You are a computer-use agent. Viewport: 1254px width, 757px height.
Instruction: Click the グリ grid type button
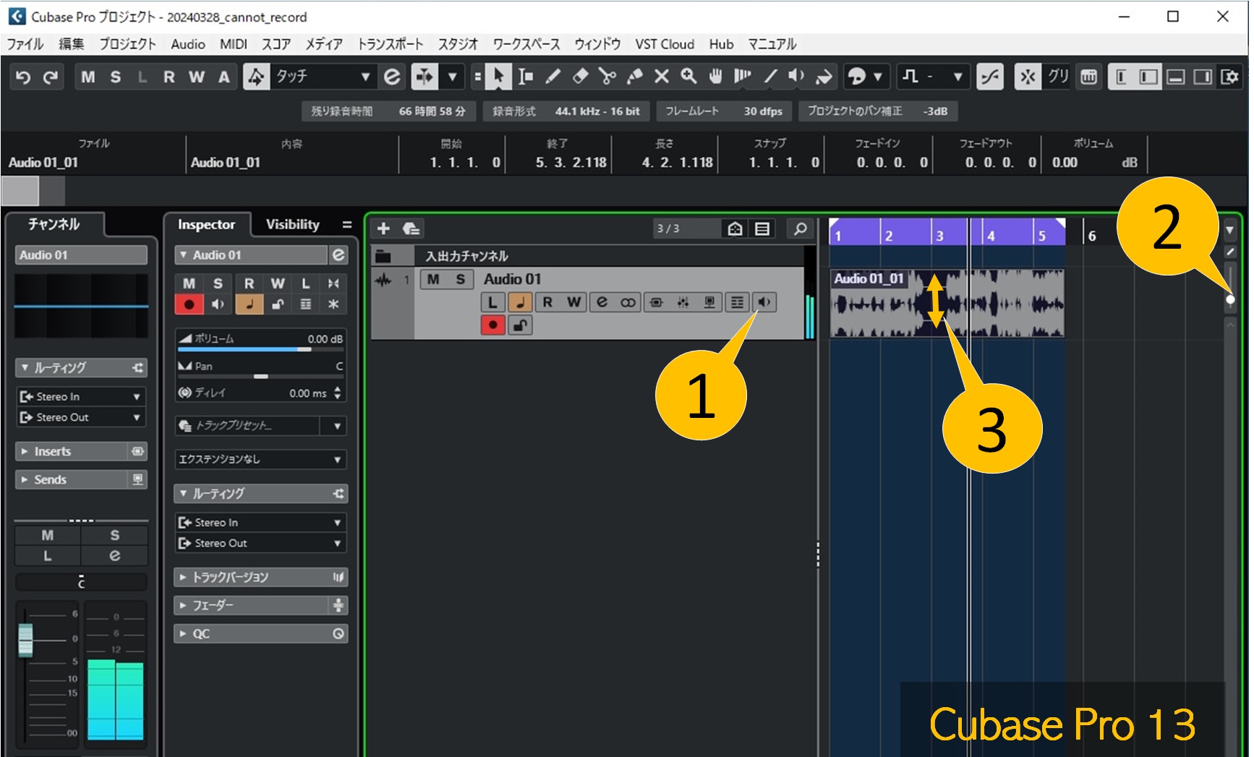point(1058,77)
